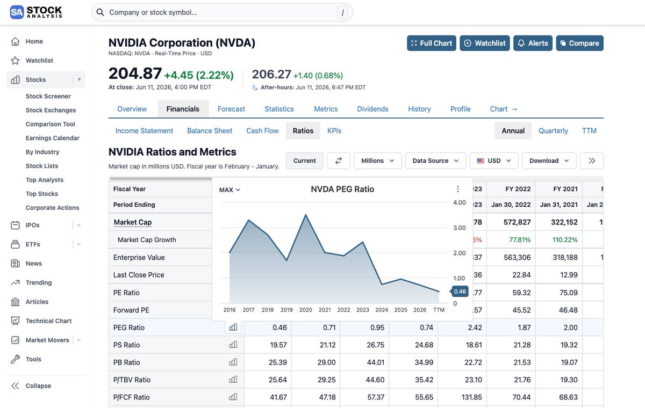
Task: Click the News sidebar icon
Action: point(16,264)
